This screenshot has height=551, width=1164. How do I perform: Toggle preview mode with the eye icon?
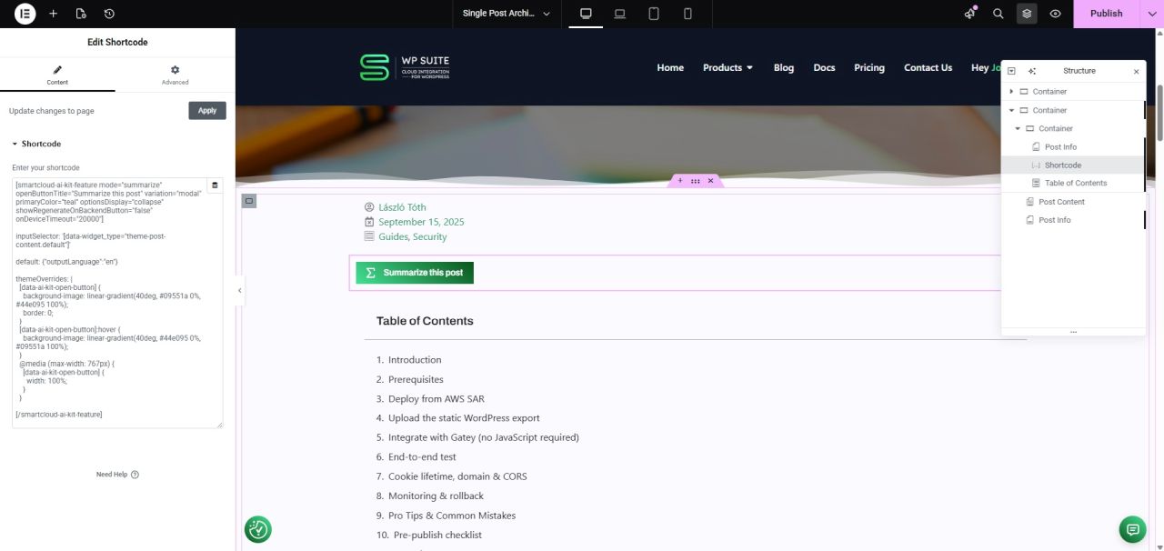click(x=1055, y=14)
